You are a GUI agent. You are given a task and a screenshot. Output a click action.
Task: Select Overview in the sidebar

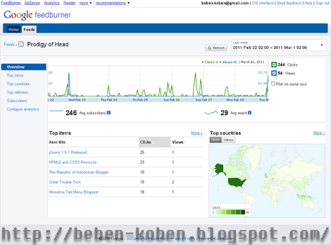(x=24, y=67)
